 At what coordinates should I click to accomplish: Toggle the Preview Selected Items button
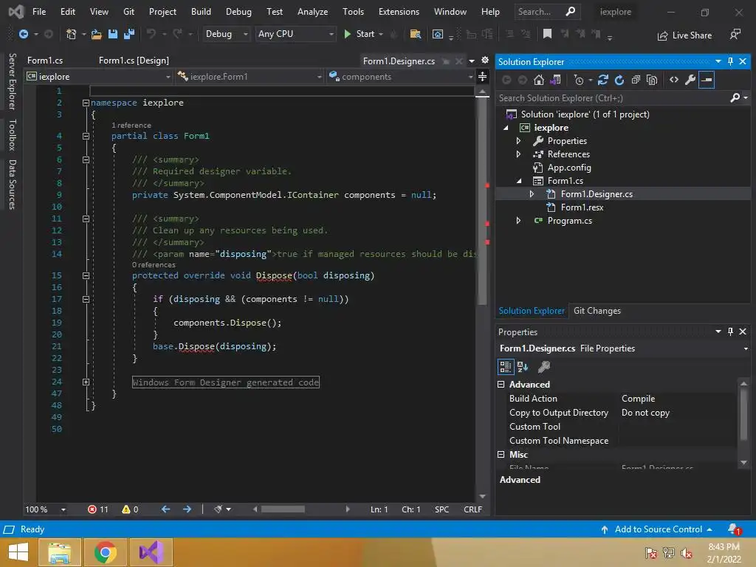pos(707,80)
